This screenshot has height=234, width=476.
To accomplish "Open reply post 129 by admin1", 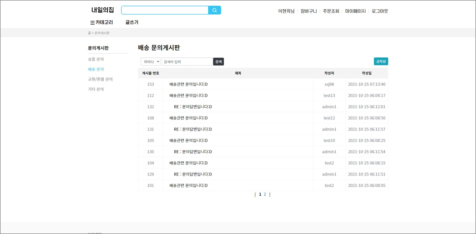I will pyautogui.click(x=193, y=174).
